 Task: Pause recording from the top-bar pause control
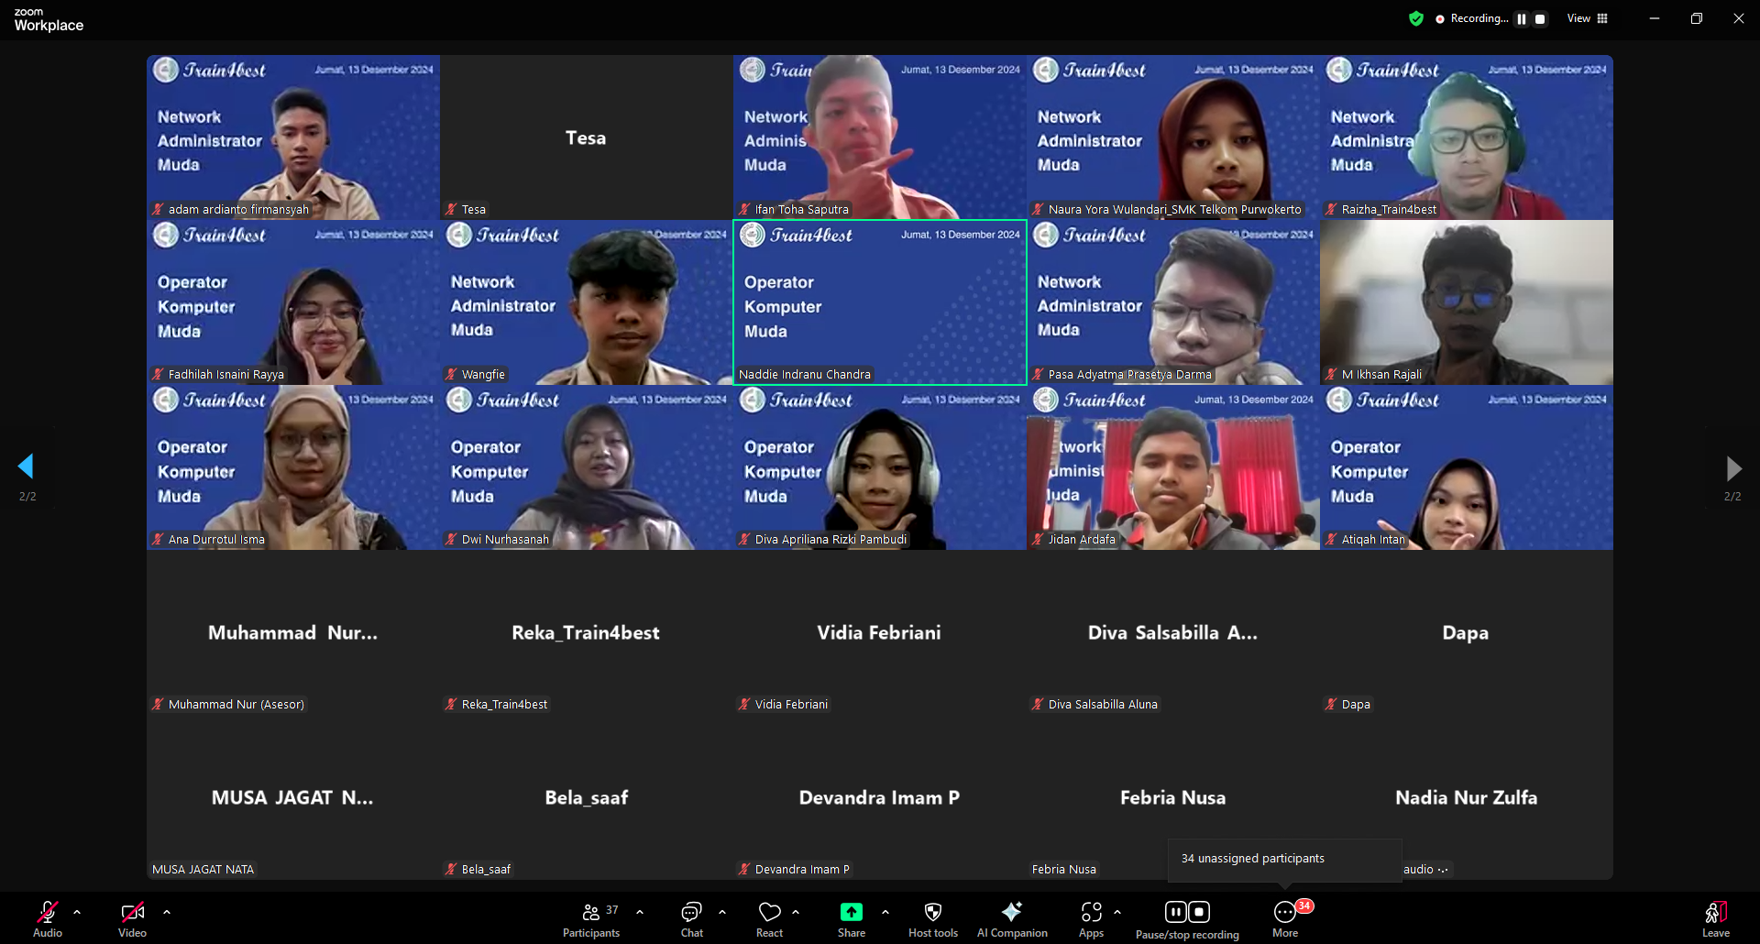(x=1521, y=18)
